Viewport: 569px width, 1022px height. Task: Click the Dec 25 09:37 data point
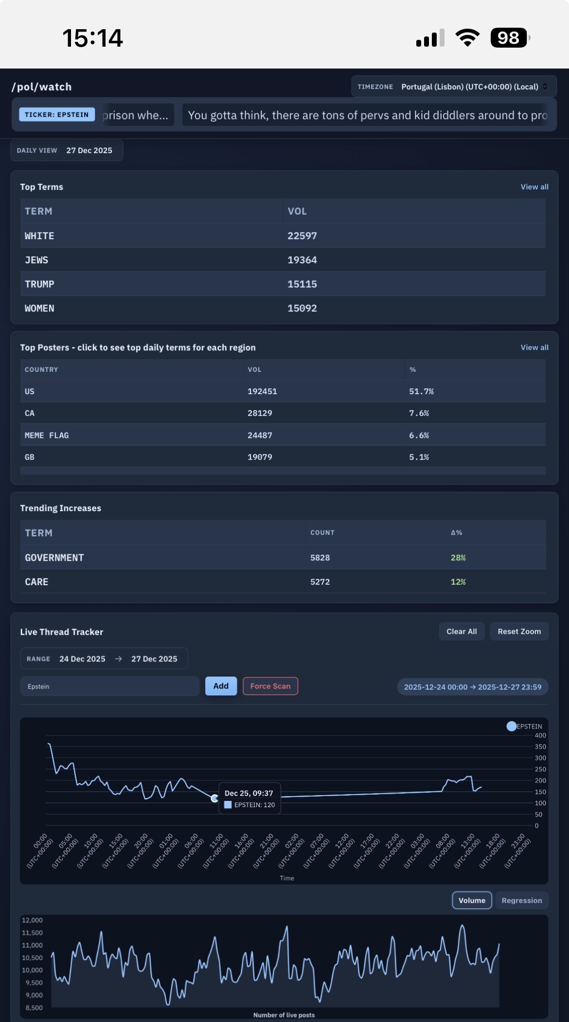click(214, 798)
